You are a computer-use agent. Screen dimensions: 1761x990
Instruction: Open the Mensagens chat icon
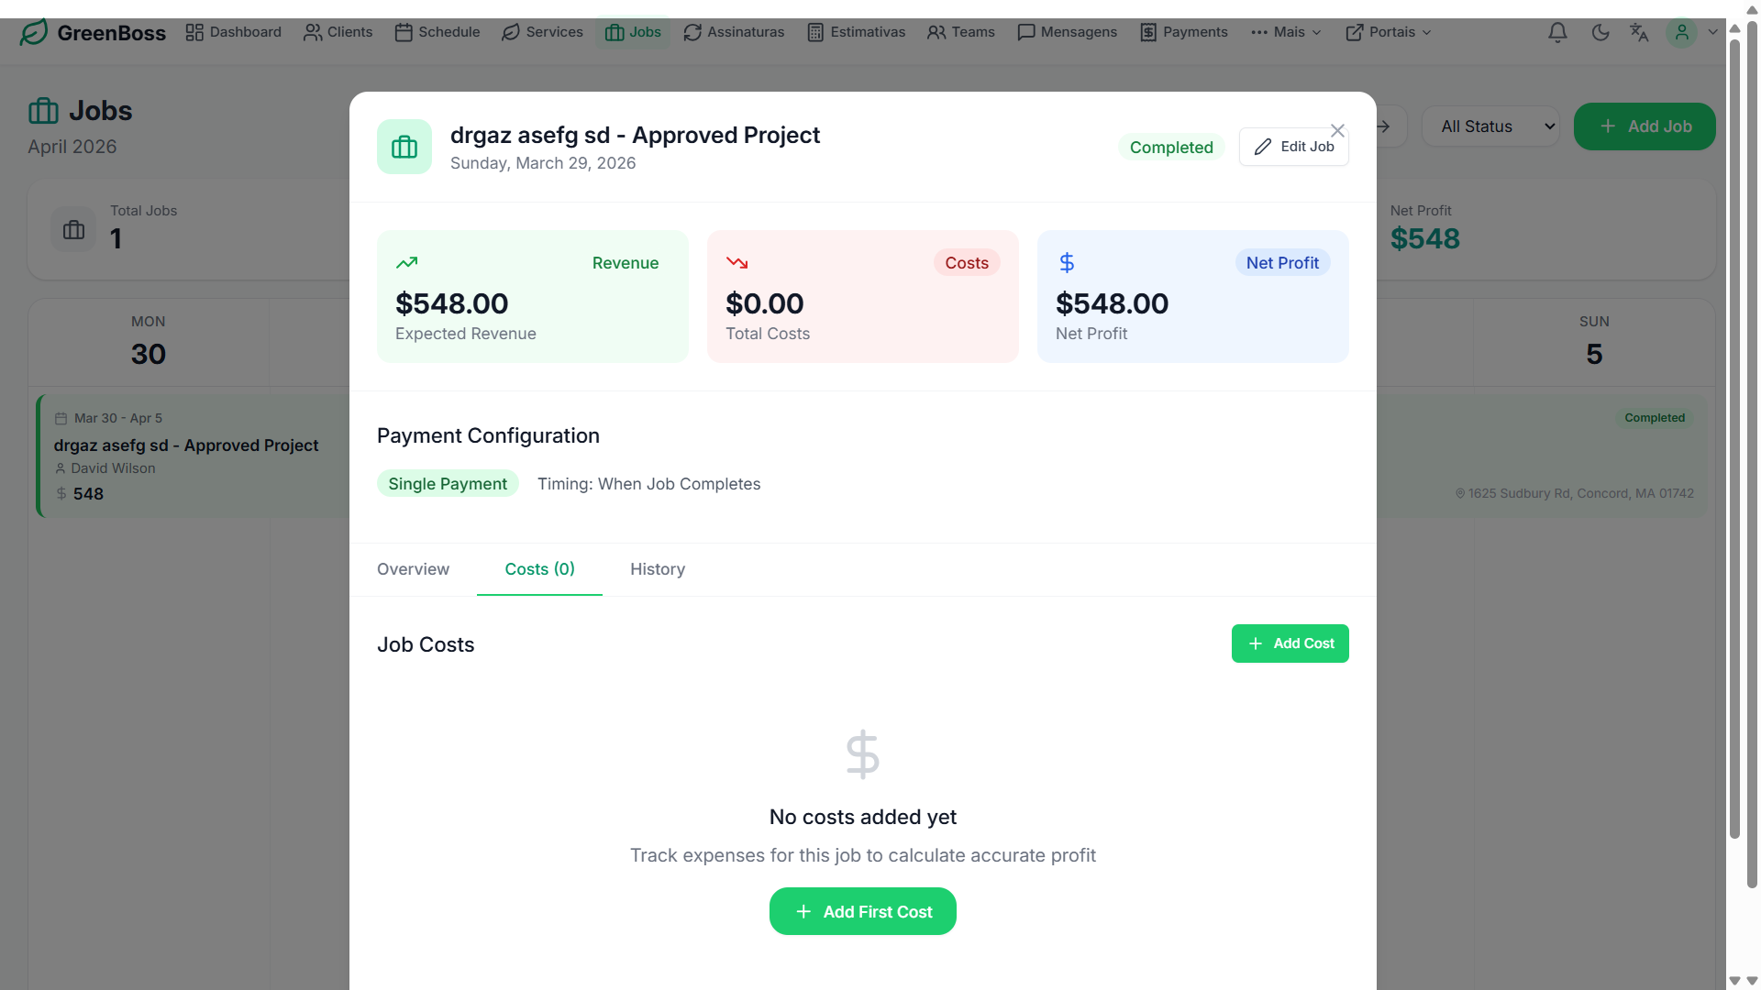1025,32
